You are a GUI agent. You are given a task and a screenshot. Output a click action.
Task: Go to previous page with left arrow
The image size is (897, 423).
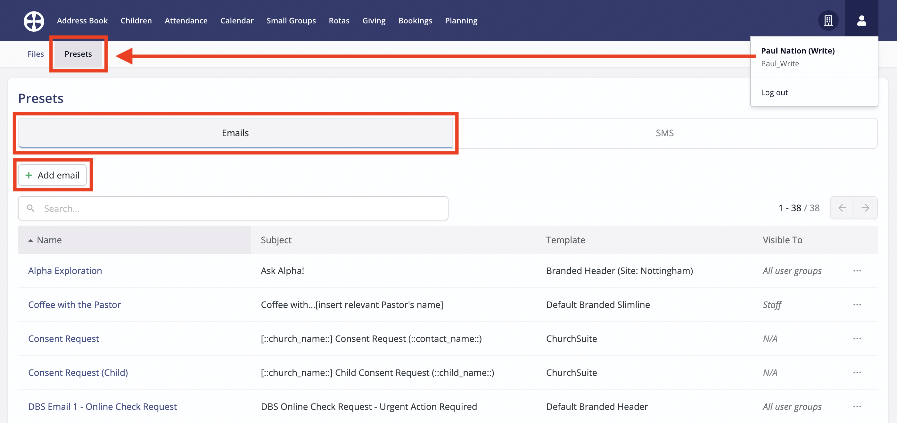[842, 208]
